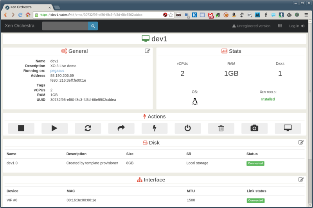Force shutdown with the power icon
Viewport: 313px width, 208px height.
[188, 128]
